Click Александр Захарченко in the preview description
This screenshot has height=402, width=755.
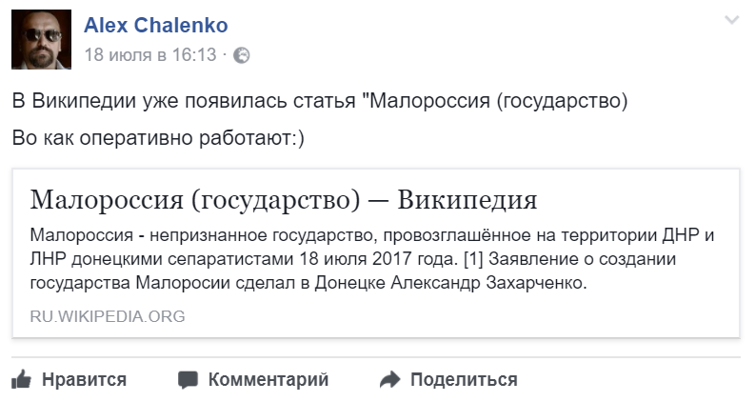click(488, 283)
